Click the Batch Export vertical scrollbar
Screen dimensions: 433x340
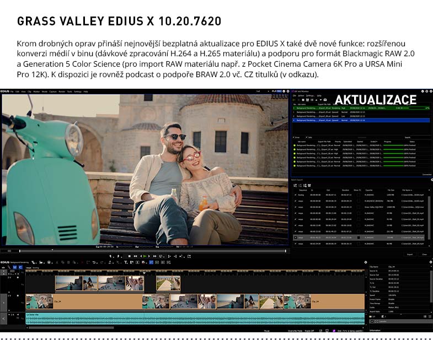tap(429, 218)
